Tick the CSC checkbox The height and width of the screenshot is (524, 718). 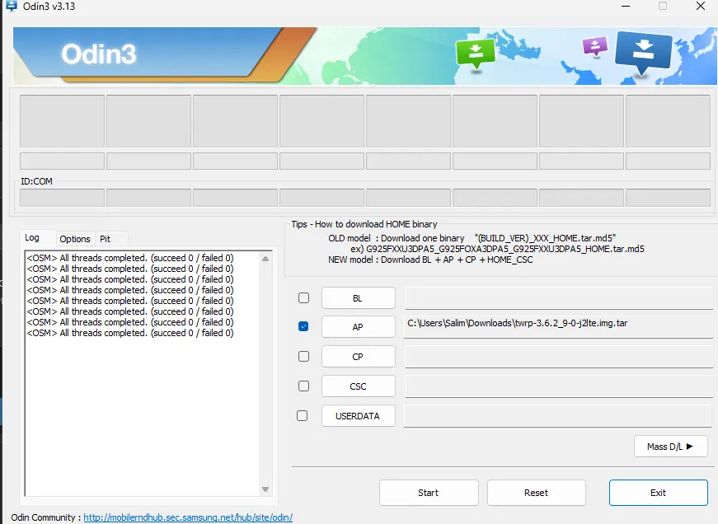click(x=303, y=386)
